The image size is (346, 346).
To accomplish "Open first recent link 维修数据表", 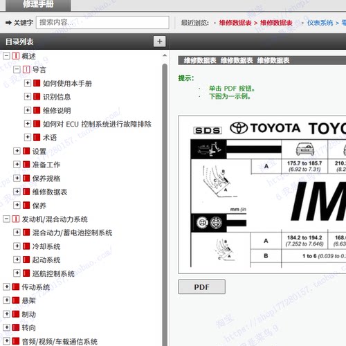I will pos(235,23).
